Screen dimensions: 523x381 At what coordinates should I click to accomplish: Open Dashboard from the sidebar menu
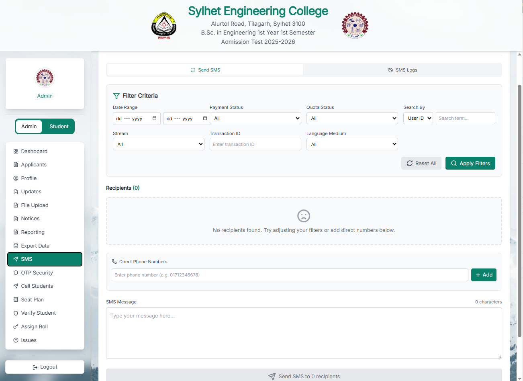45,152
